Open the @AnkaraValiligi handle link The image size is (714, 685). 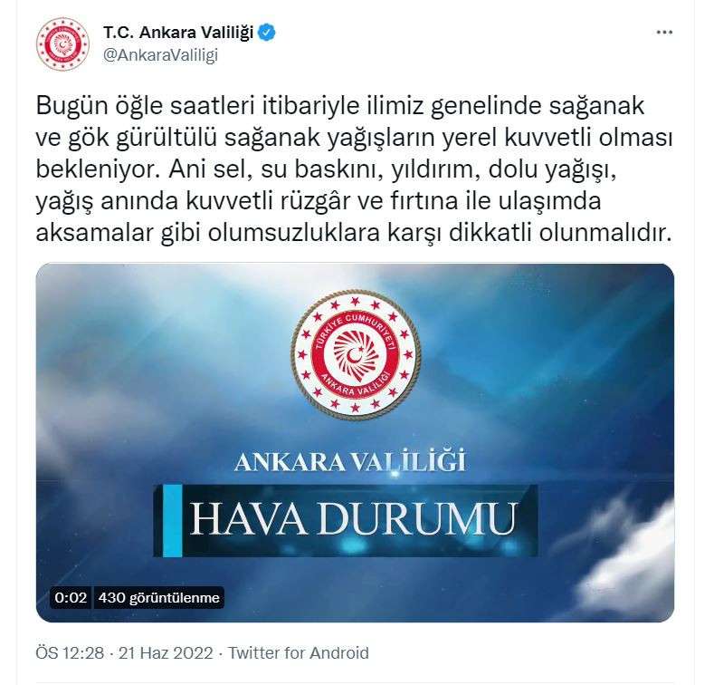click(x=161, y=54)
